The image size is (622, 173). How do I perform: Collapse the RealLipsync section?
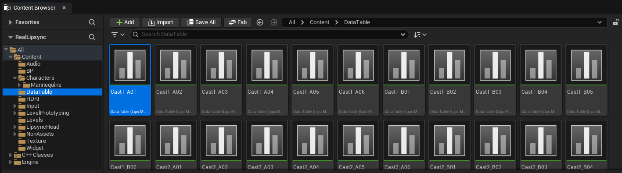pos(11,37)
